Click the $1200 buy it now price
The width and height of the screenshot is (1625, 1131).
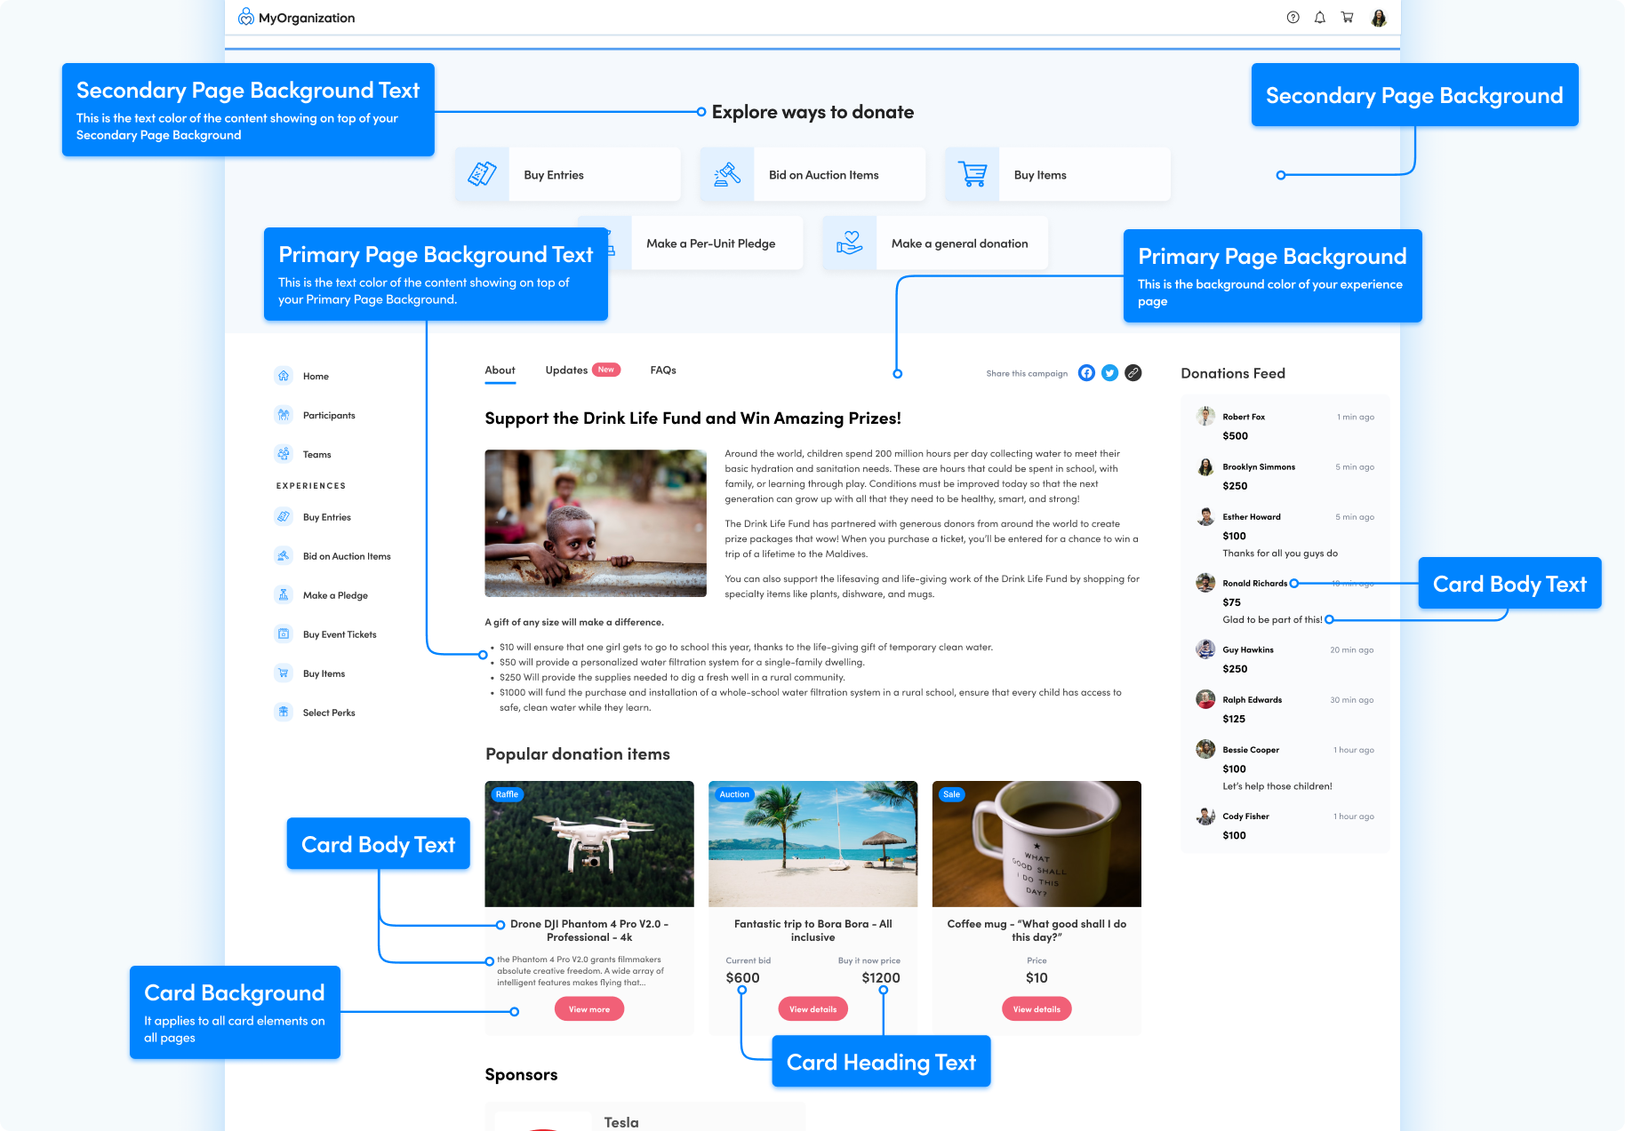tap(881, 978)
